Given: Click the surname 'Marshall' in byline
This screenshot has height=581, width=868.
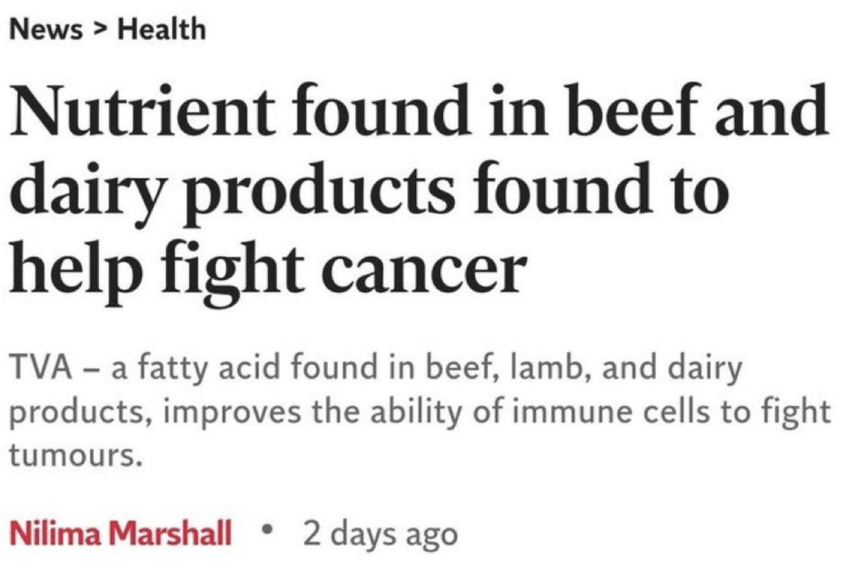Looking at the screenshot, I should point(171,534).
